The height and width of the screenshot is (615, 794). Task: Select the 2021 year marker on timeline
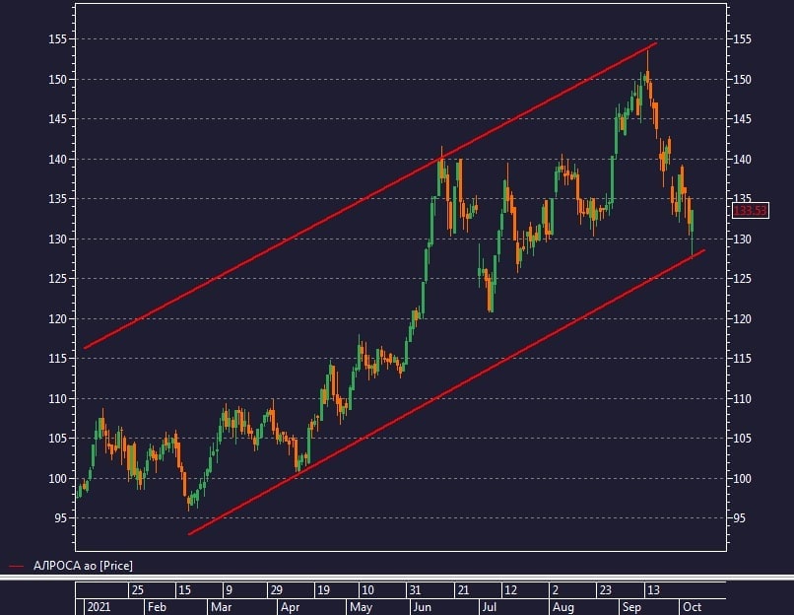[99, 607]
